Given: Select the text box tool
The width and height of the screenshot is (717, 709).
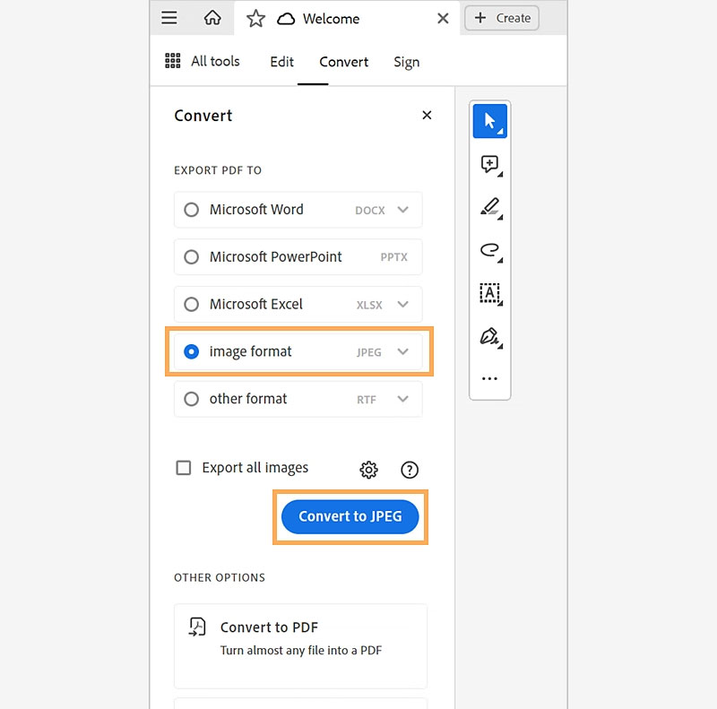Looking at the screenshot, I should click(x=489, y=293).
